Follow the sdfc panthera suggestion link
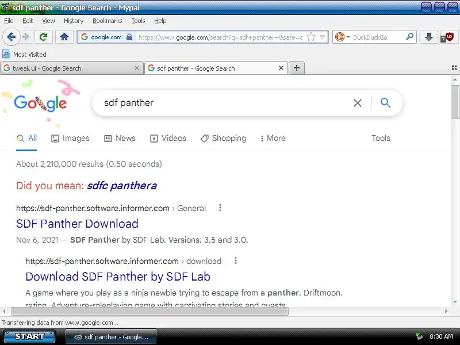The height and width of the screenshot is (345, 460). click(x=122, y=185)
